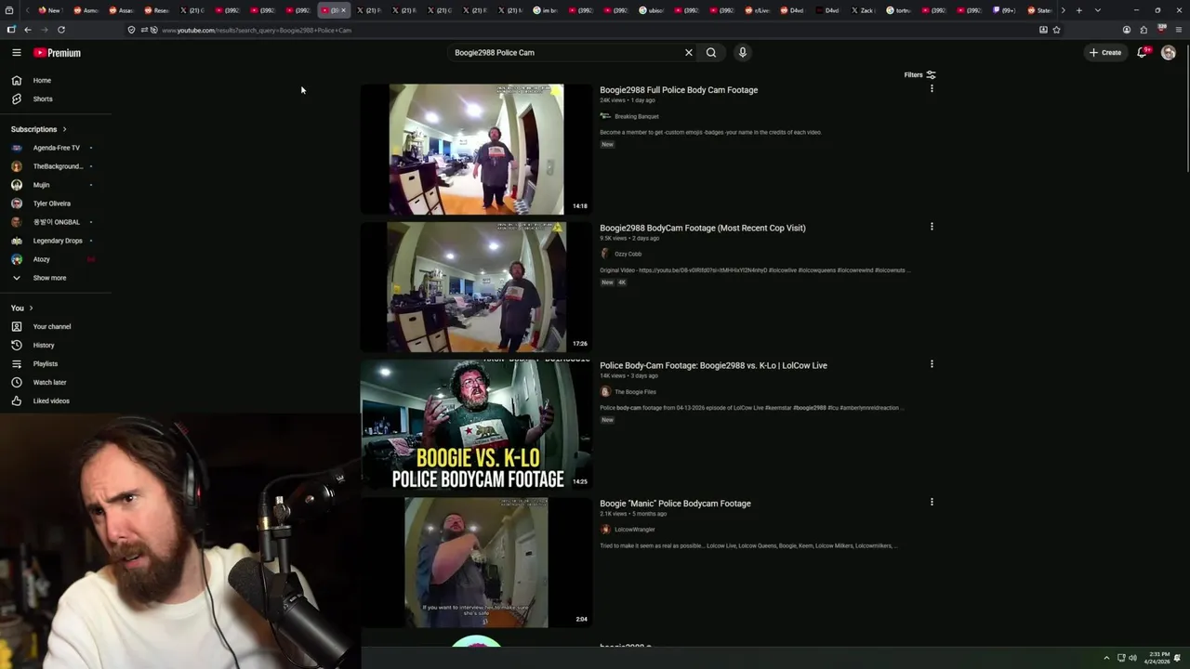Open more options for Most Recent Cop Visit video

pos(932,227)
